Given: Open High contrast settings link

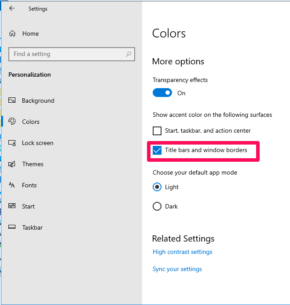Looking at the screenshot, I should (182, 252).
